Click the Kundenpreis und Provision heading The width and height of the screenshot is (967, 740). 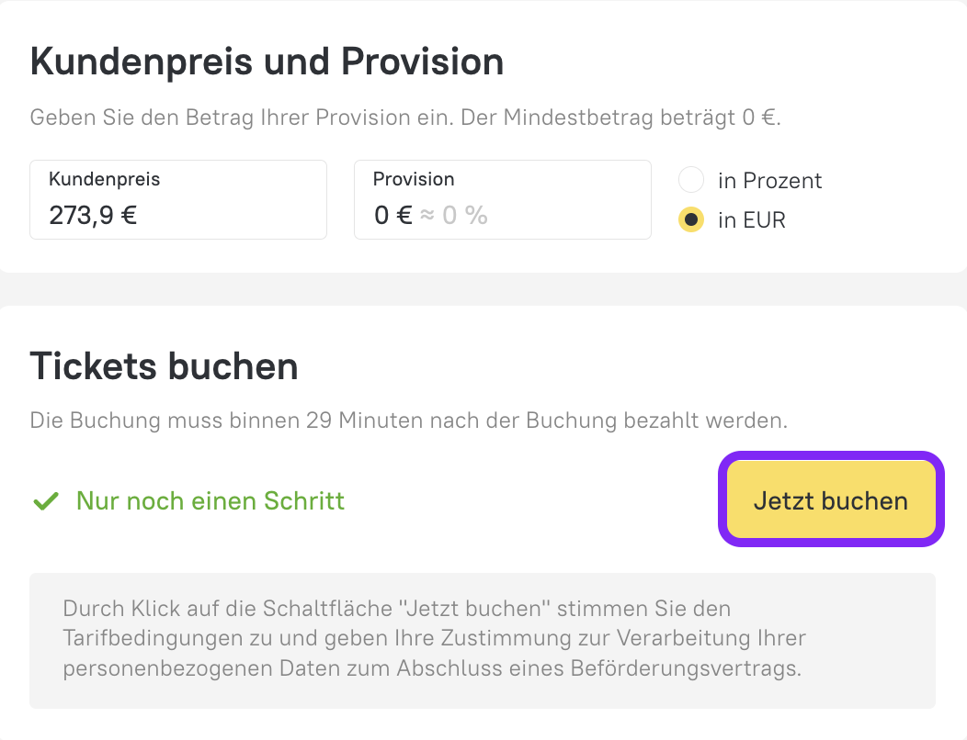(x=267, y=62)
